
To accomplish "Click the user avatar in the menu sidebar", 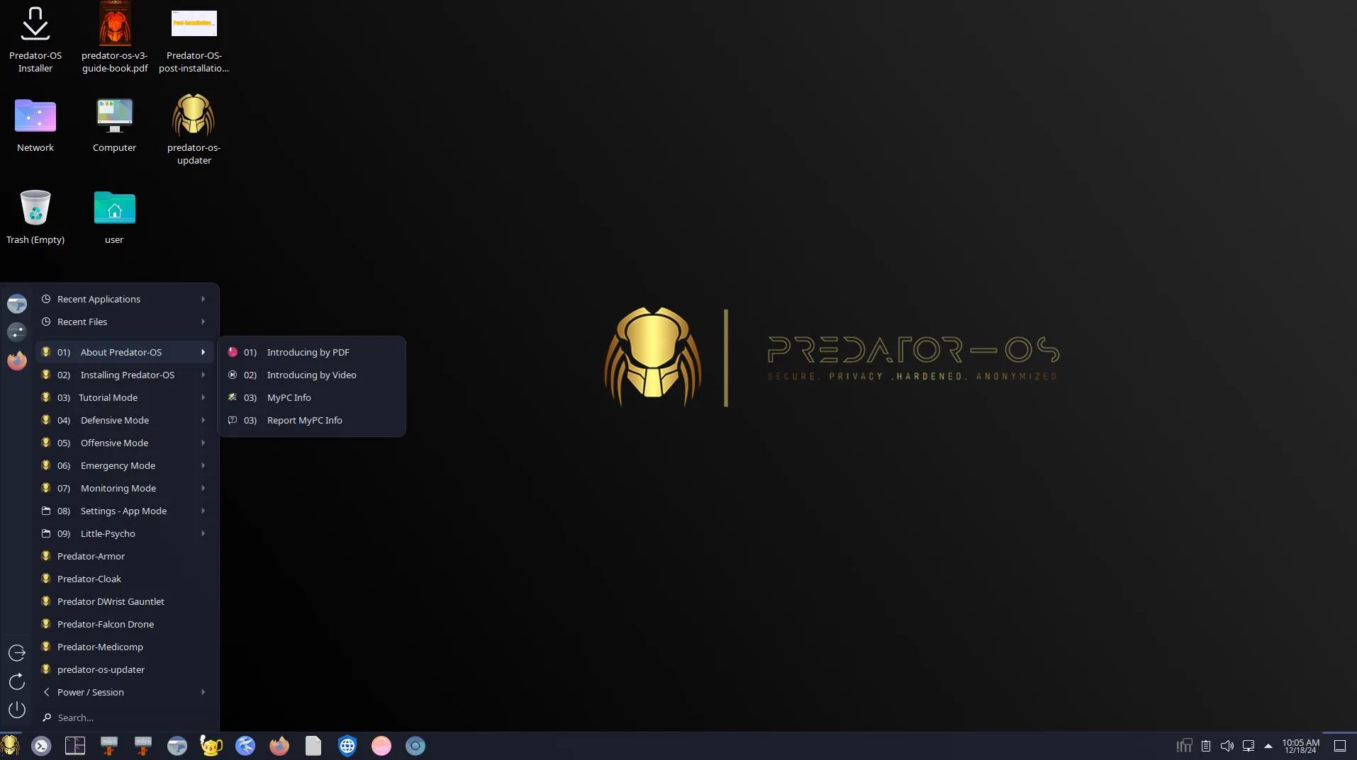I will [x=16, y=304].
